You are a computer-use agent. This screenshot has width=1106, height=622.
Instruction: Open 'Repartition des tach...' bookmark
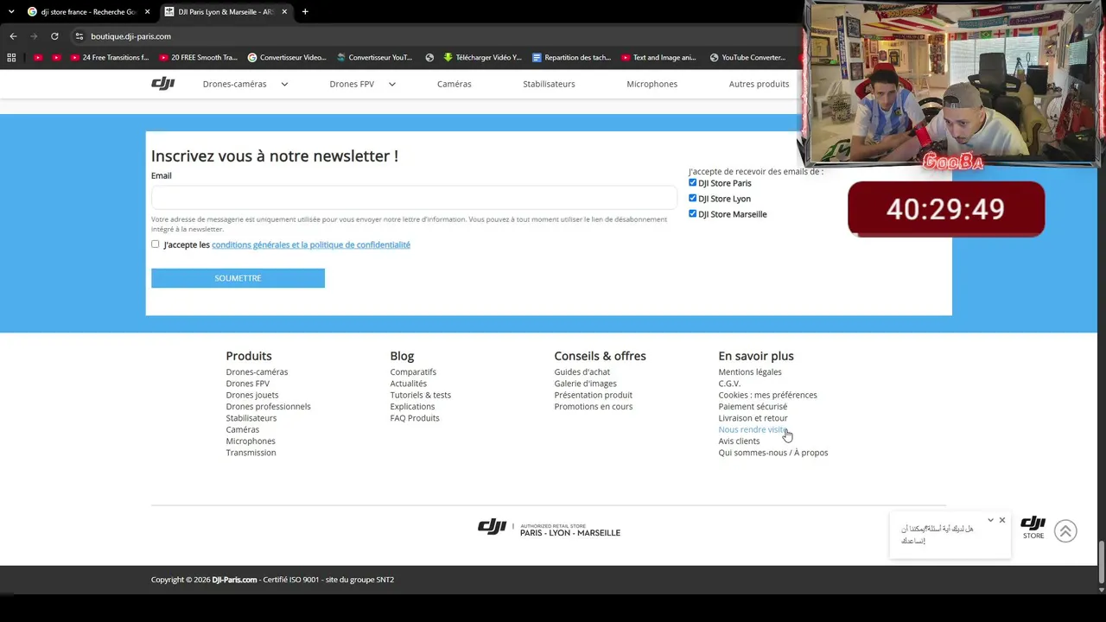571,58
